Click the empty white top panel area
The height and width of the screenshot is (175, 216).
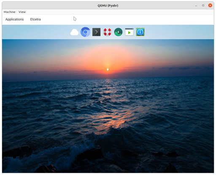point(127,20)
